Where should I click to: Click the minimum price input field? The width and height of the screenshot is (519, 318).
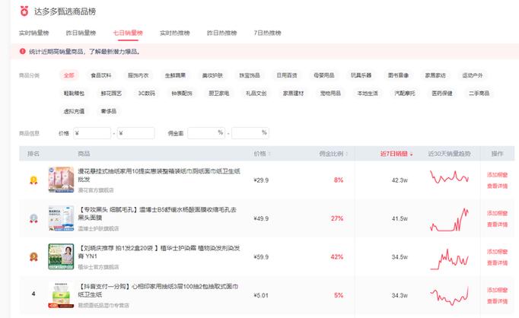coord(92,133)
